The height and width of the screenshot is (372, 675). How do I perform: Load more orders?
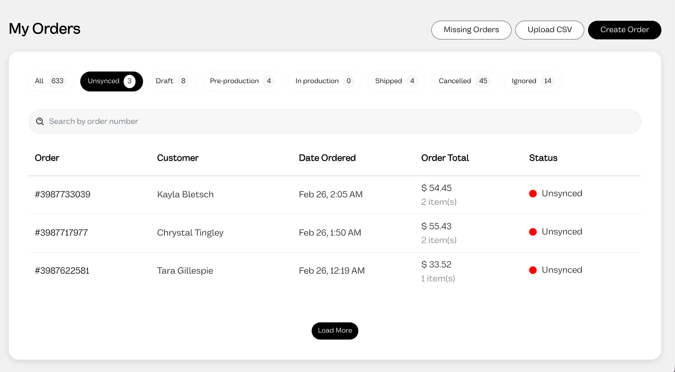[x=335, y=331]
